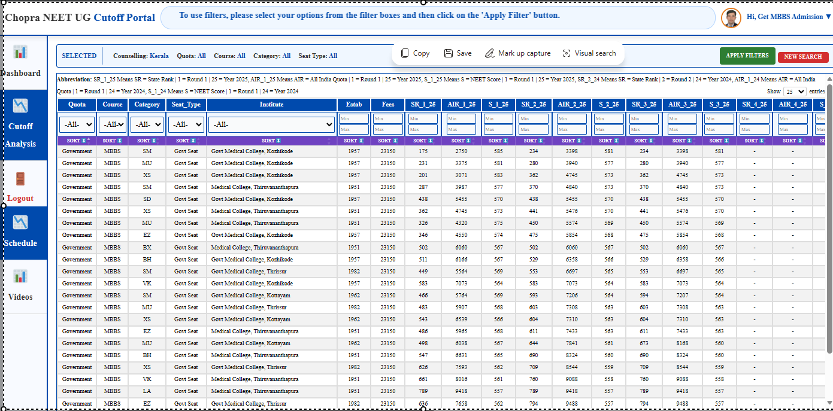Viewport: 833px width, 411px height.
Task: Expand the Get MBBS Admission user menu
Action: (x=828, y=17)
